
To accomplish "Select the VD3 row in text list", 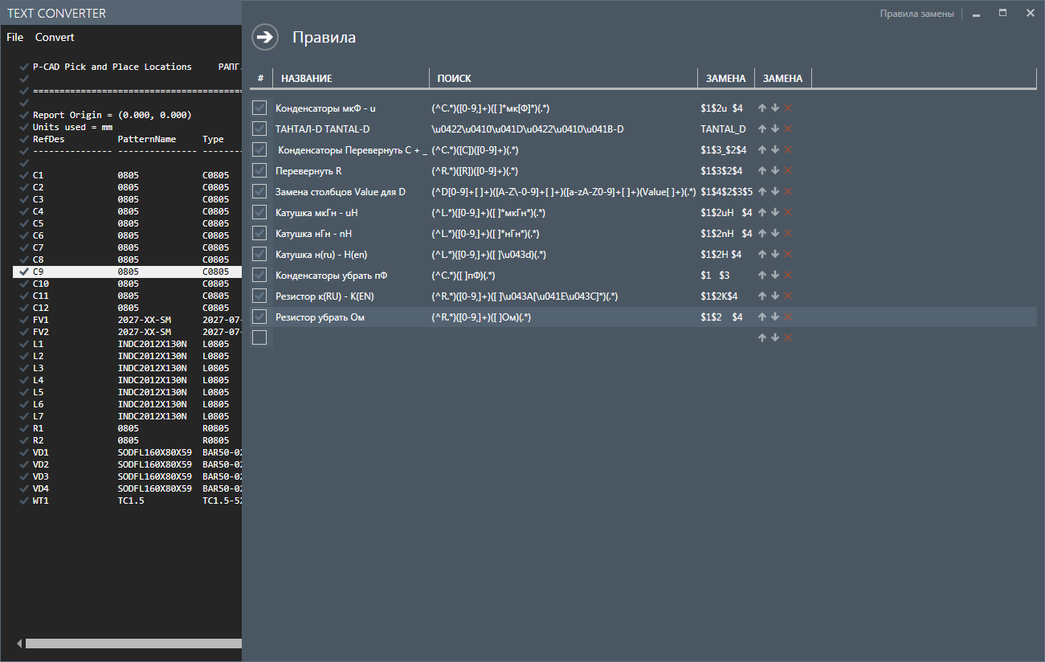I will tap(127, 476).
